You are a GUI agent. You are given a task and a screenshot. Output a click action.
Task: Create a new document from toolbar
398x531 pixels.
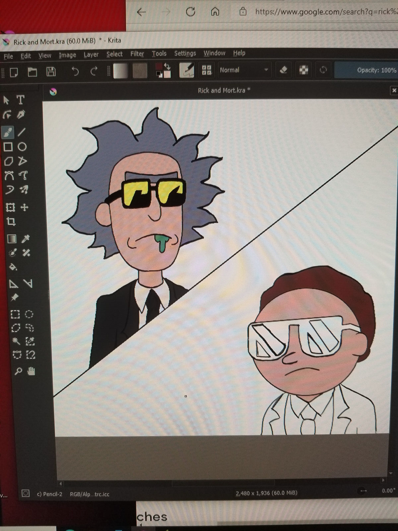(x=14, y=72)
